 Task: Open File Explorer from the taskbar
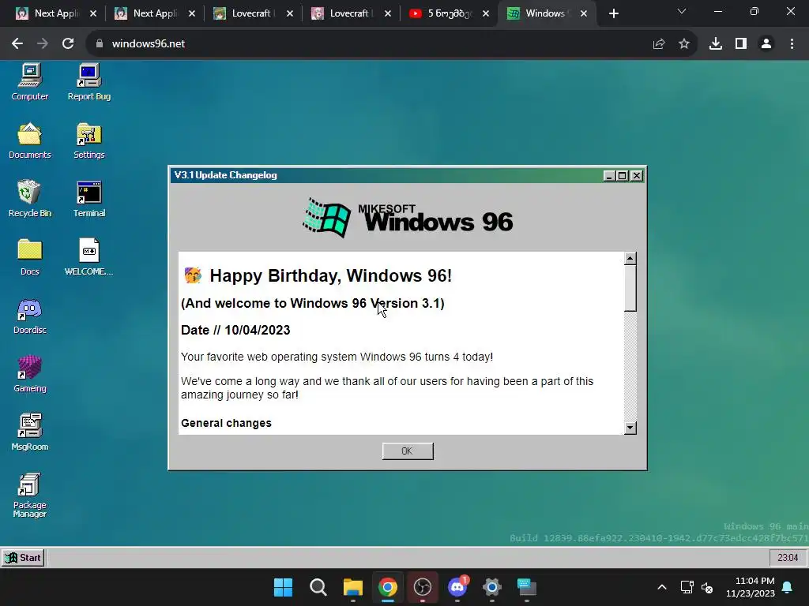point(353,587)
